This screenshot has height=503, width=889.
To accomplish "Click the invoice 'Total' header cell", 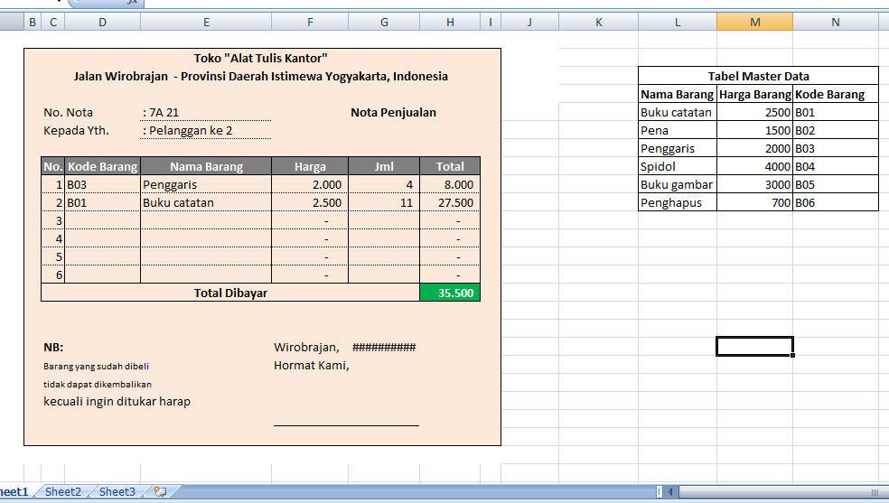I will coord(450,166).
